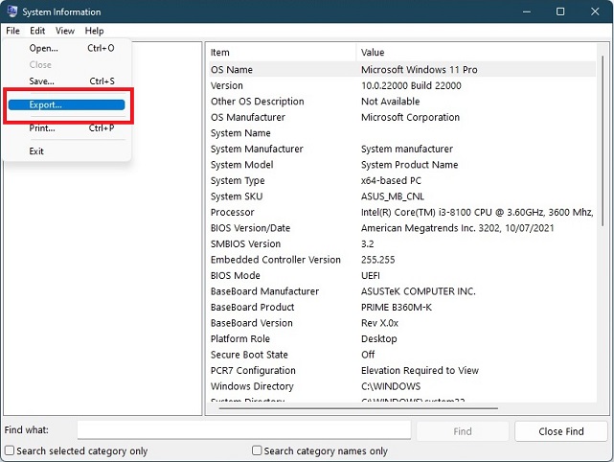This screenshot has height=462, width=614.
Task: Close the System Information window
Action: [x=595, y=12]
